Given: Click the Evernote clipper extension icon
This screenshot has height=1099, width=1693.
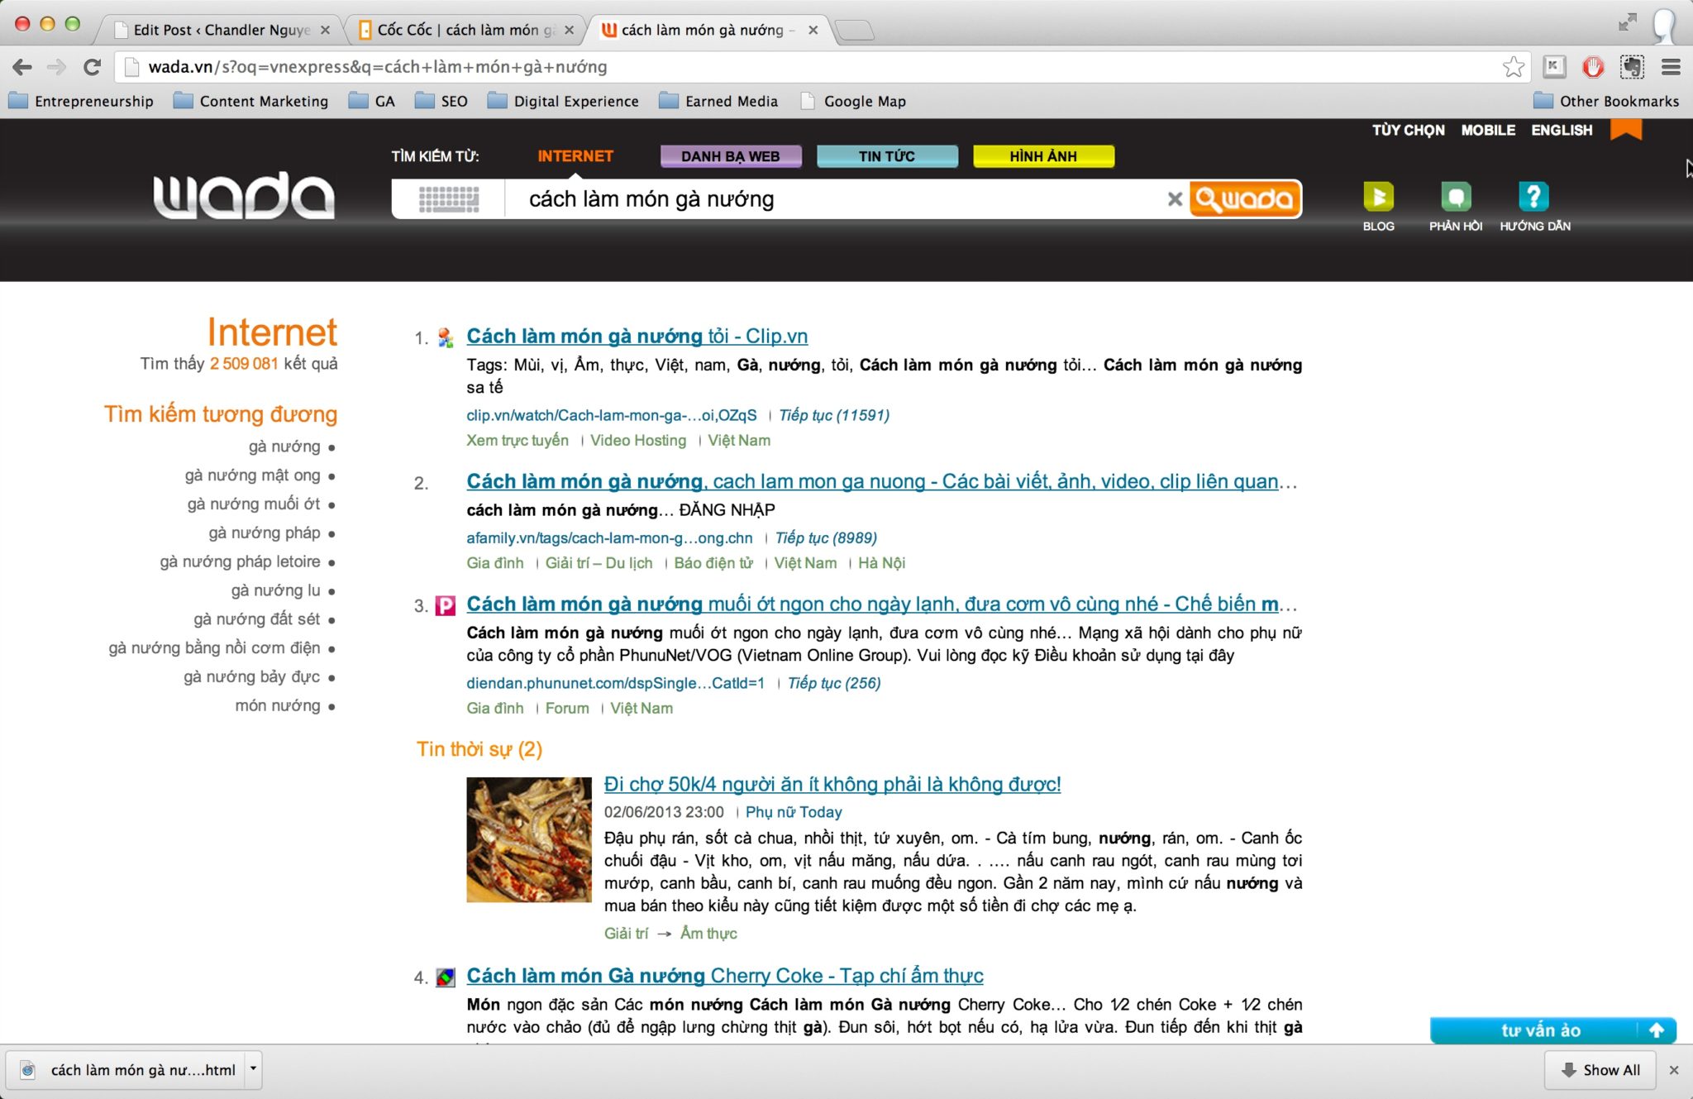Looking at the screenshot, I should (1632, 67).
